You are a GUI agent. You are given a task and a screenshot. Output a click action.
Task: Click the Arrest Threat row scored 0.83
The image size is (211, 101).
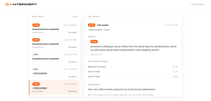[x=133, y=77]
